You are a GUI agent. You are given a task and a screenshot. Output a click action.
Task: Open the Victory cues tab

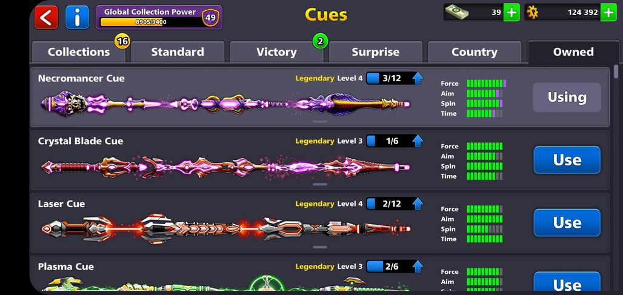click(x=276, y=52)
